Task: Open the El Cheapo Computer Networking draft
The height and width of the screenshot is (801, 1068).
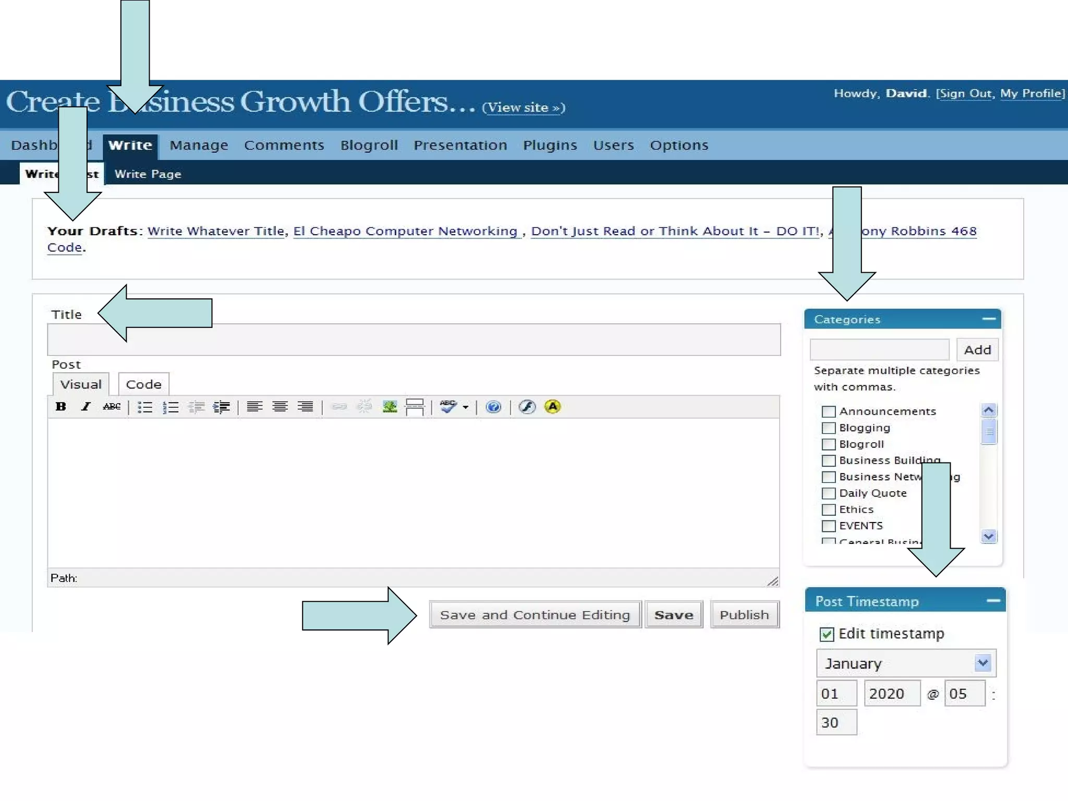Action: tap(405, 231)
